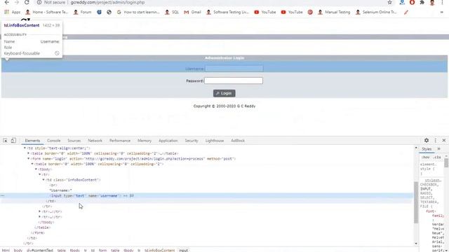
Task: Switch to the Lighthouse tab
Action: [x=215, y=141]
